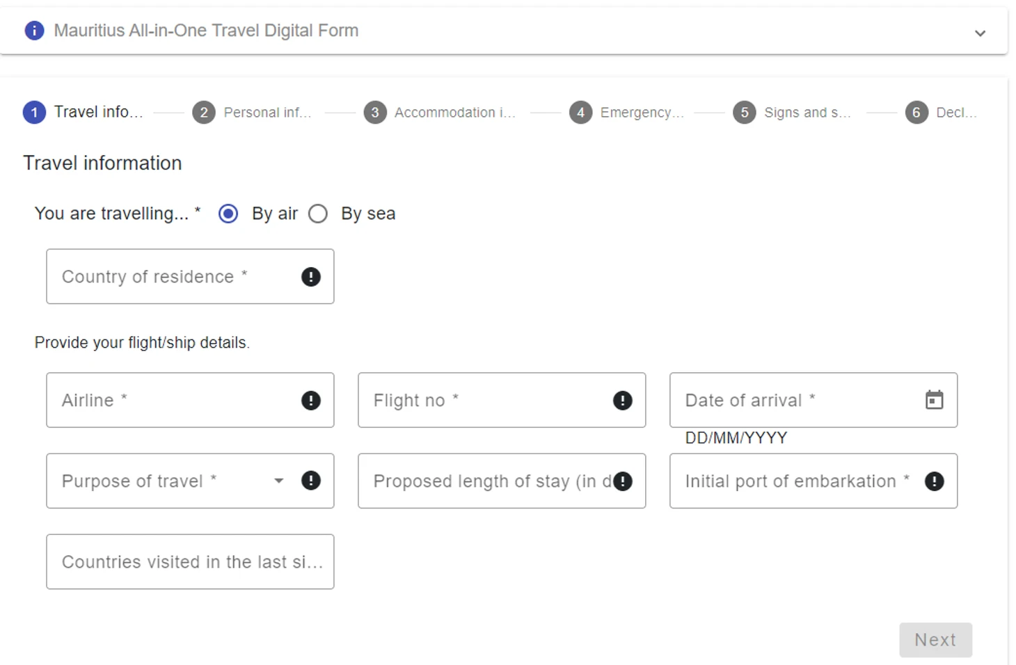Open the Purpose of travel dropdown
Image resolution: width=1016 pixels, height=665 pixels.
pyautogui.click(x=278, y=481)
